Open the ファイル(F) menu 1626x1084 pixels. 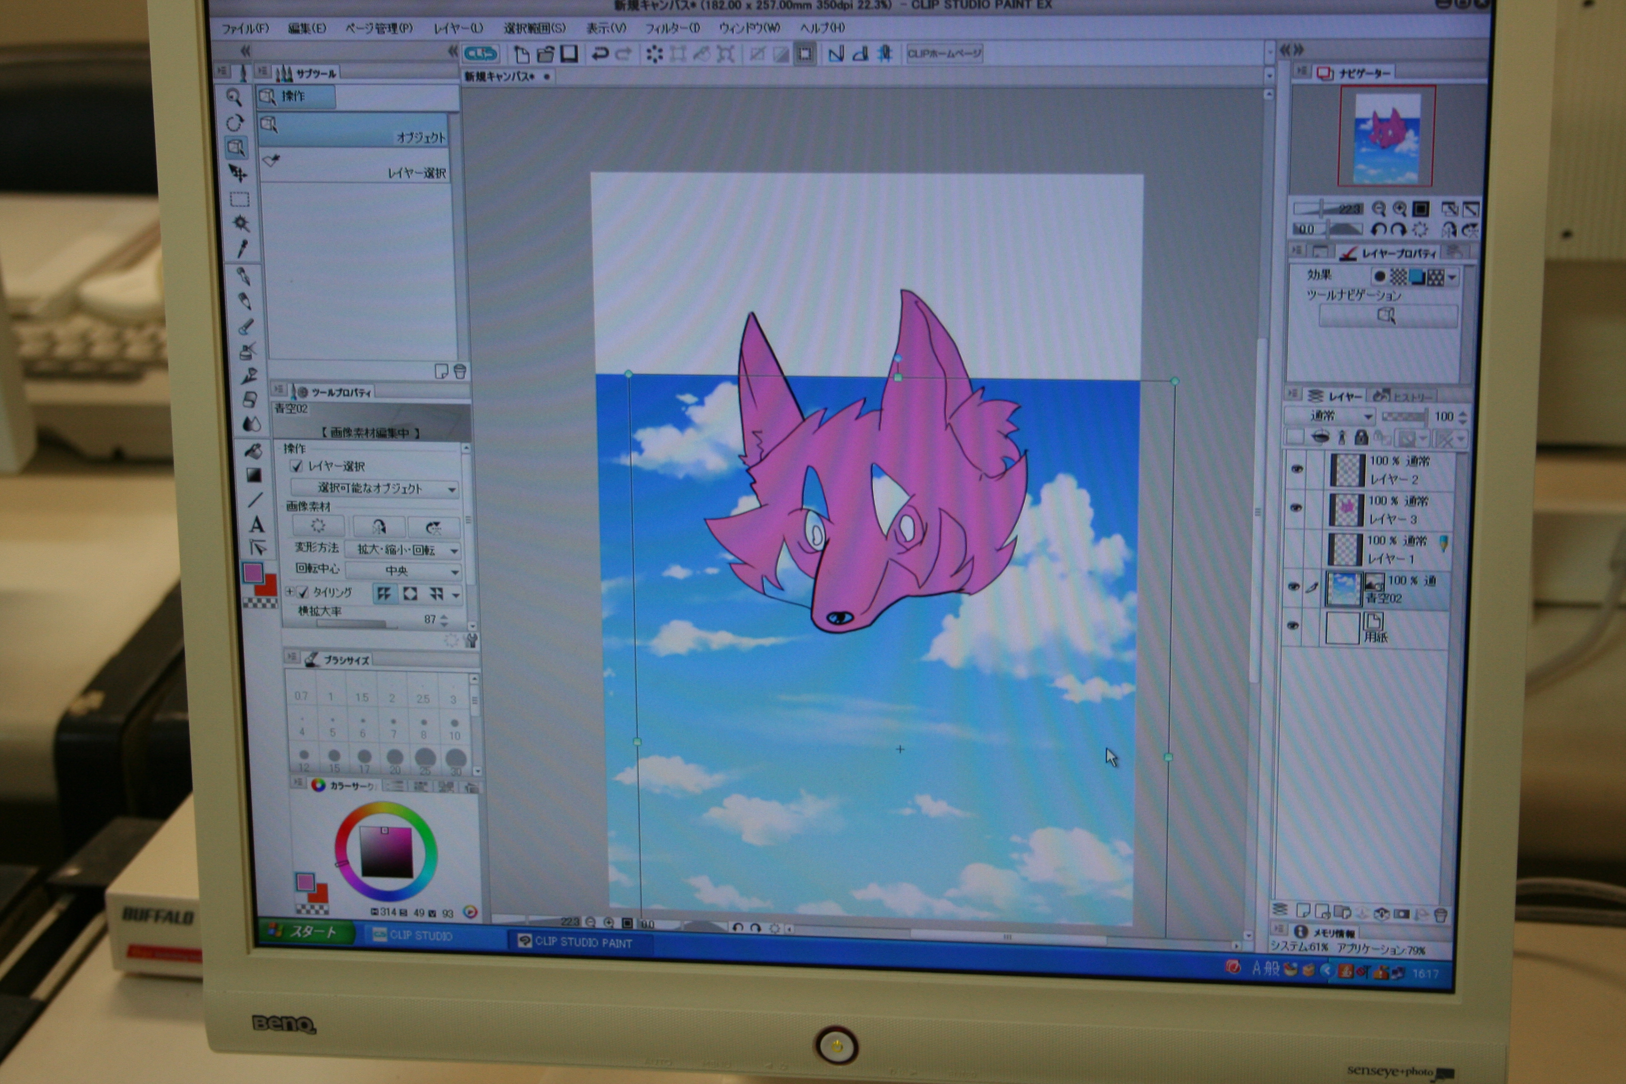[245, 28]
